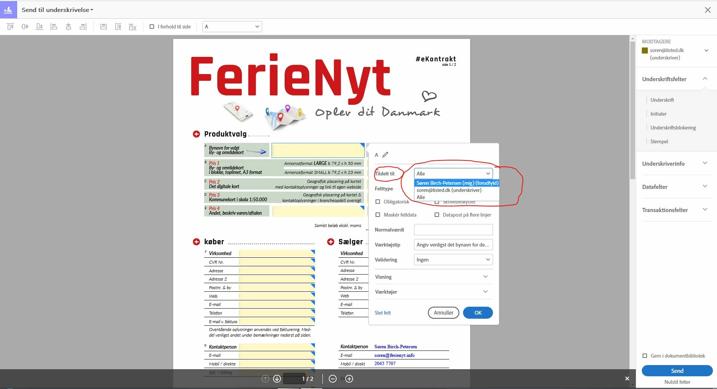717x389 pixels.
Task: Choose the Underskriftsblokering field type
Action: (673, 128)
